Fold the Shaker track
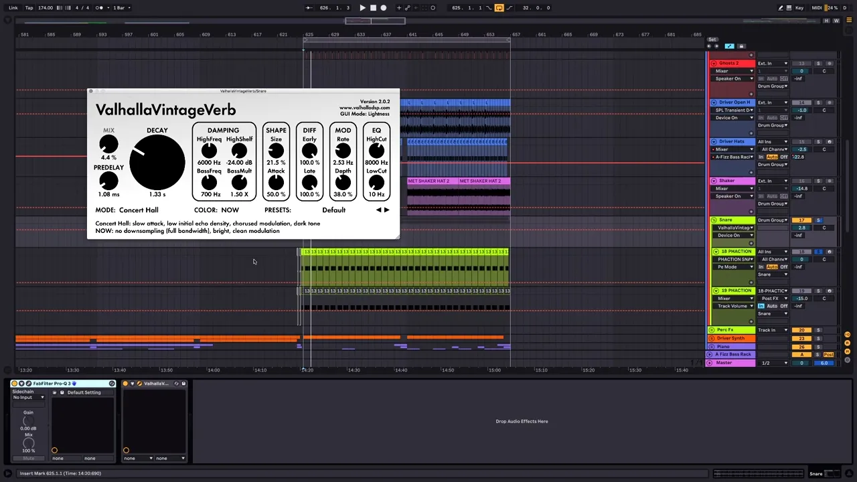This screenshot has width=857, height=482. (x=714, y=181)
